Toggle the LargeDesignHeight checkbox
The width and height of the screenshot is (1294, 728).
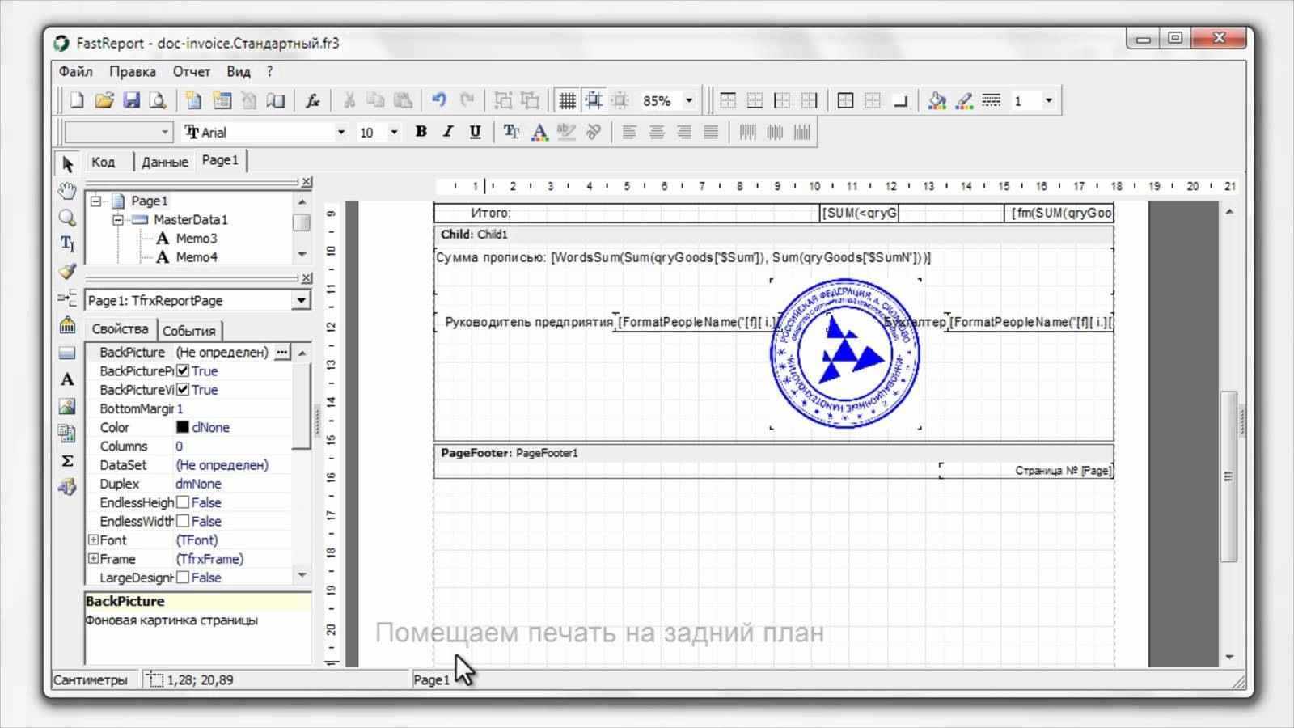183,578
